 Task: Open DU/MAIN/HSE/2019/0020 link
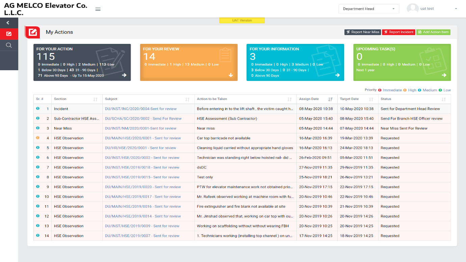(143, 187)
